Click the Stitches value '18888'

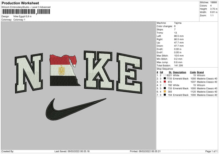[214, 3]
